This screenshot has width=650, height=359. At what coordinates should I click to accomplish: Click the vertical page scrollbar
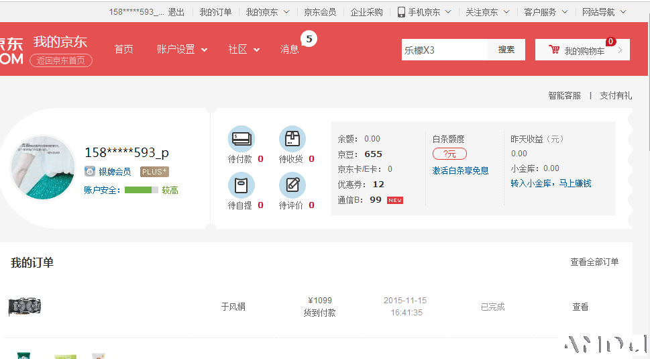click(x=648, y=81)
